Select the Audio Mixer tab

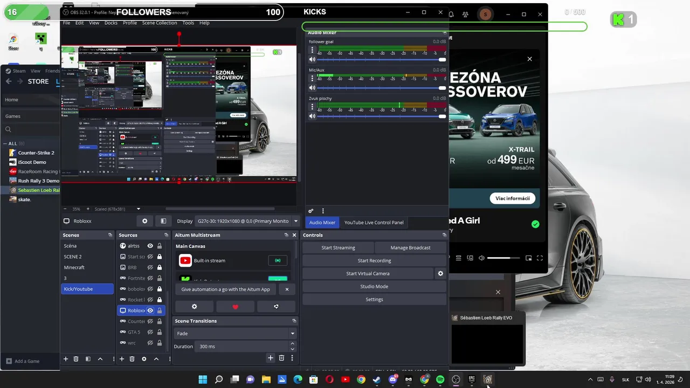[x=322, y=223]
